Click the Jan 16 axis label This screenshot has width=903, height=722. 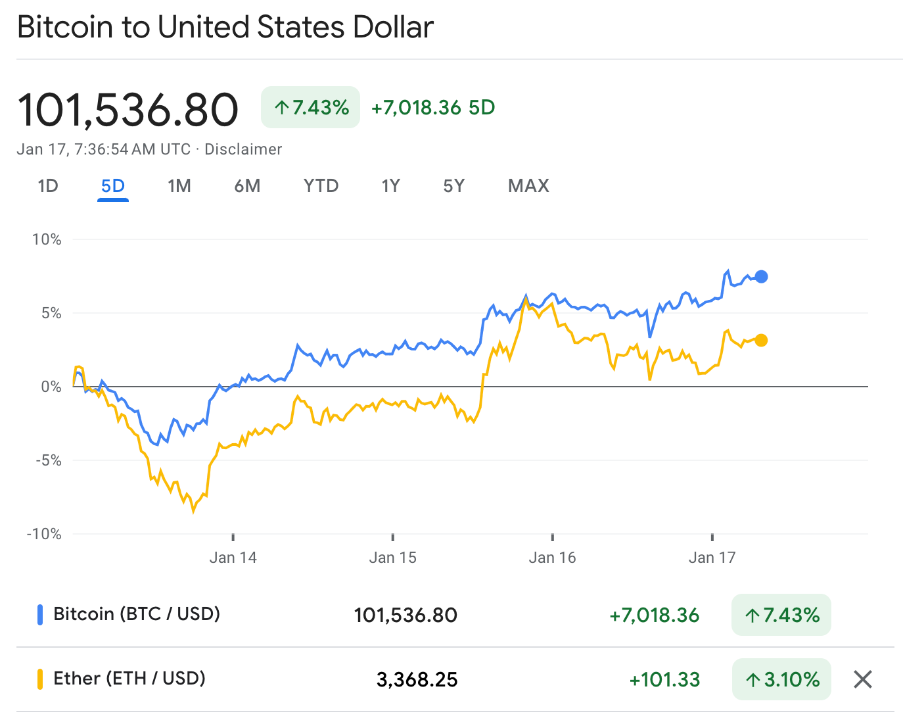[x=553, y=557]
